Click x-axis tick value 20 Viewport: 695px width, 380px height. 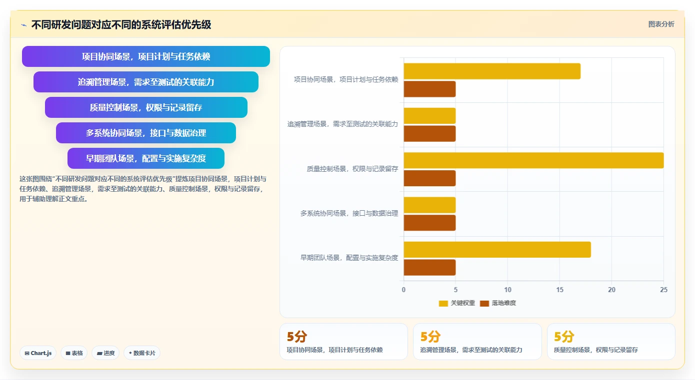coord(611,290)
